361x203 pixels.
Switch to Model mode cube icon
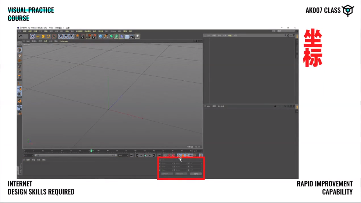pyautogui.click(x=20, y=50)
